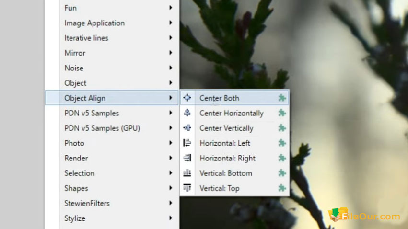The width and height of the screenshot is (408, 229).
Task: Click the plugin puzzle icon beside Center Both
Action: click(282, 98)
